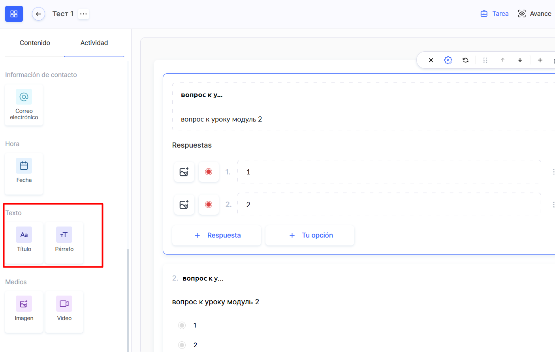Go back using the arrow button

(x=38, y=14)
